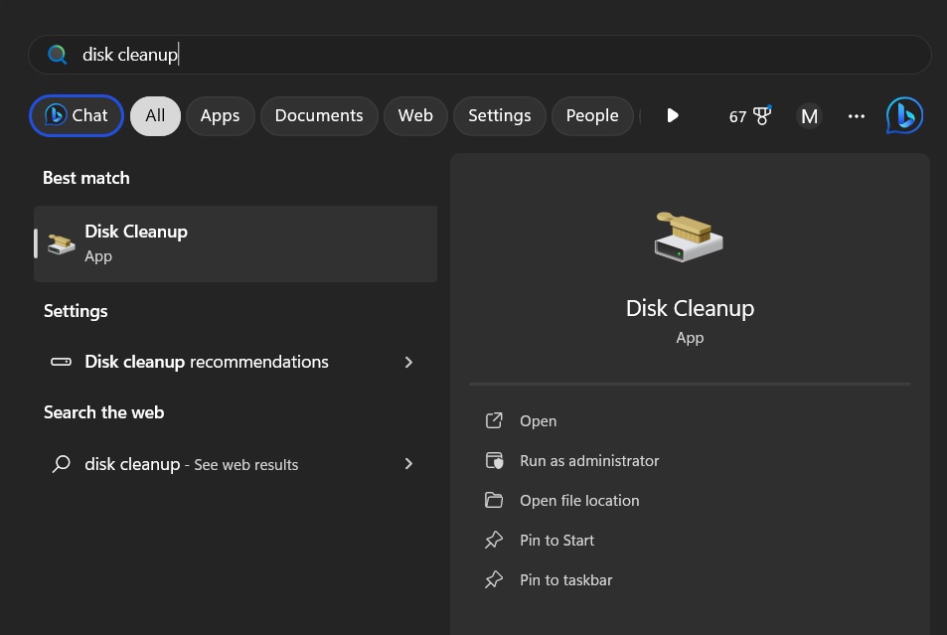Expand the See web results chevron
This screenshot has width=947, height=635.
pyautogui.click(x=408, y=464)
